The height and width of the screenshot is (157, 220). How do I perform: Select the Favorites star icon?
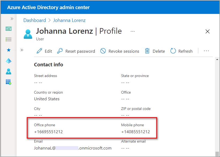9,50
